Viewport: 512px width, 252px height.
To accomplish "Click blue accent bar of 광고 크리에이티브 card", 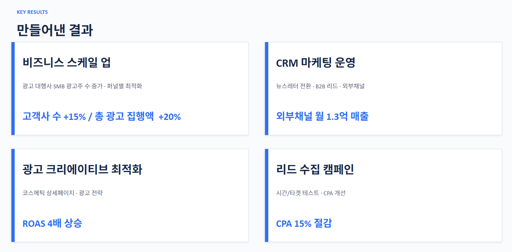I will click(13, 196).
